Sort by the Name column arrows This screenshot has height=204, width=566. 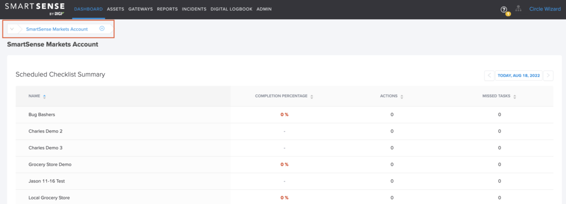44,96
